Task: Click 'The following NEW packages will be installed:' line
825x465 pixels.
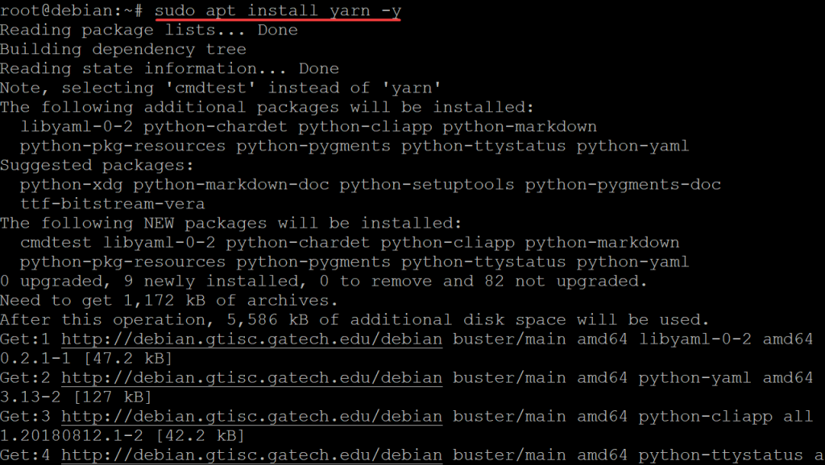Action: (230, 224)
